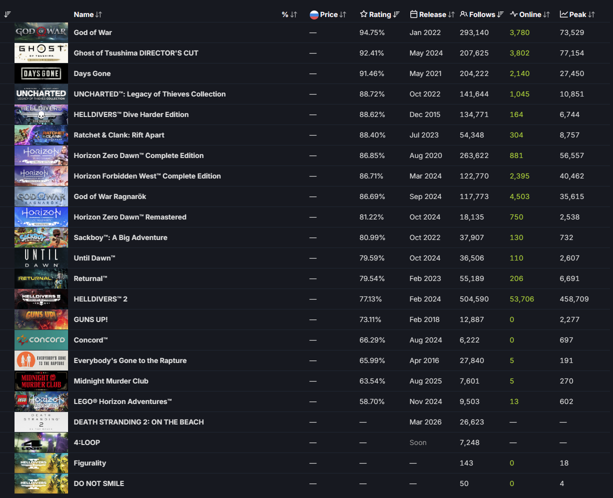The height and width of the screenshot is (498, 613).
Task: Click the Days Gone logo thumbnail
Action: click(41, 73)
